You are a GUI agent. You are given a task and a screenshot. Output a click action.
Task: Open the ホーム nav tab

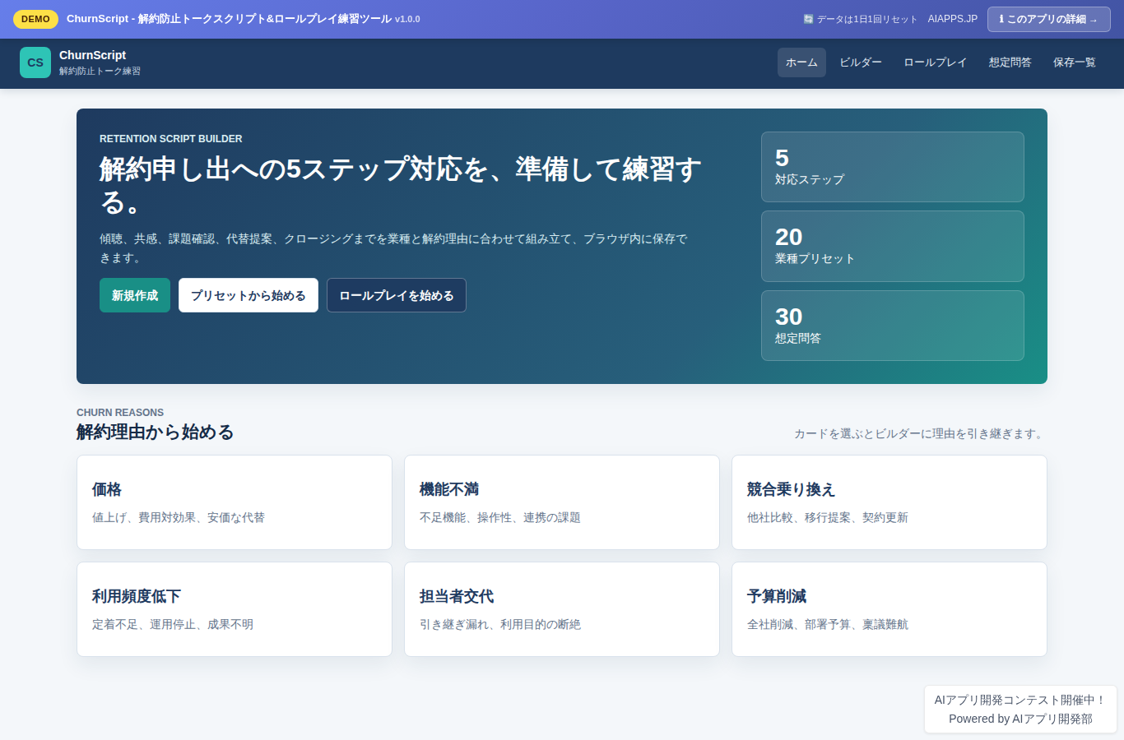801,62
